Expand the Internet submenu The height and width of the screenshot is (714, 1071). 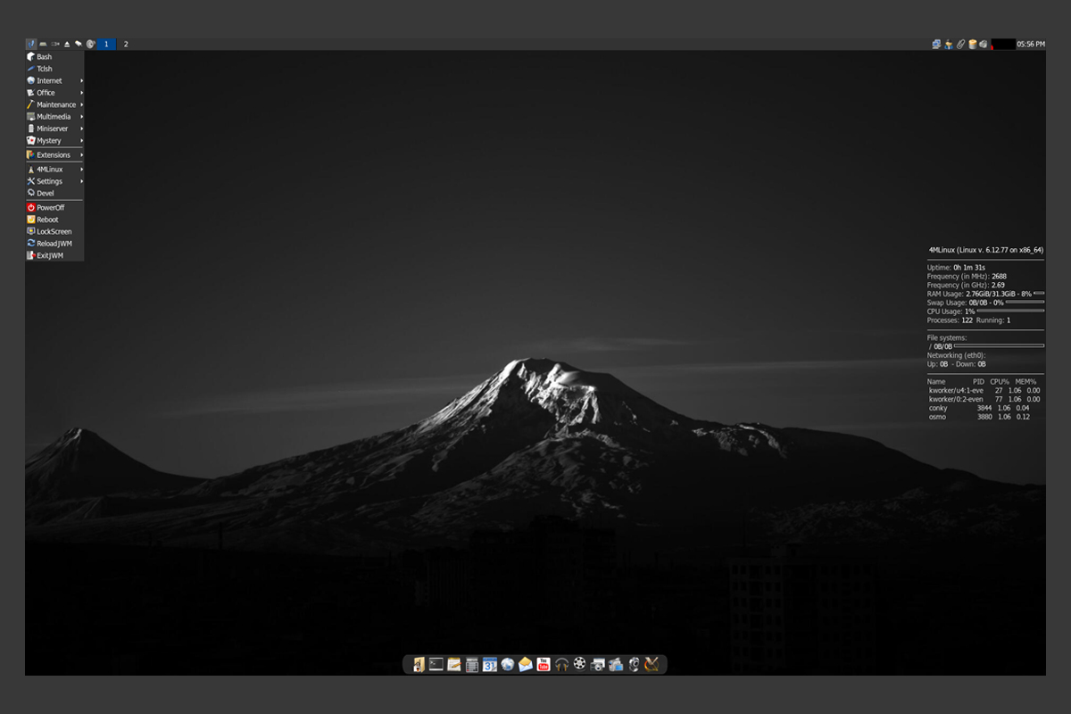pyautogui.click(x=54, y=80)
